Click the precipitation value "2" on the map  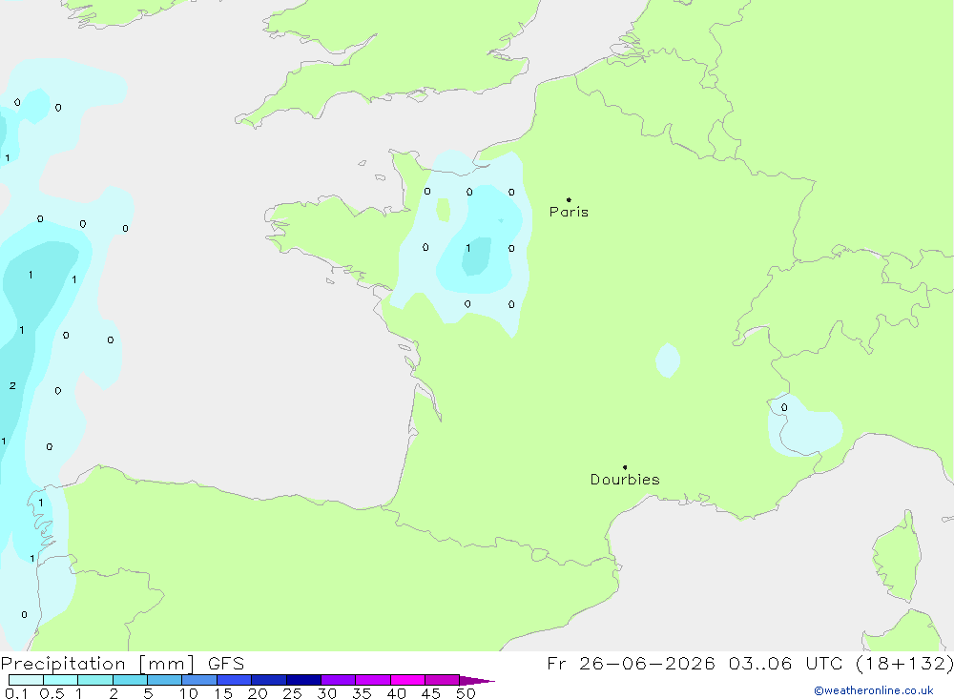pos(12,385)
